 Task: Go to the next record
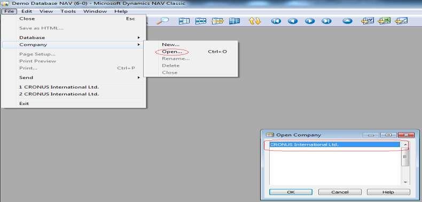310,21
